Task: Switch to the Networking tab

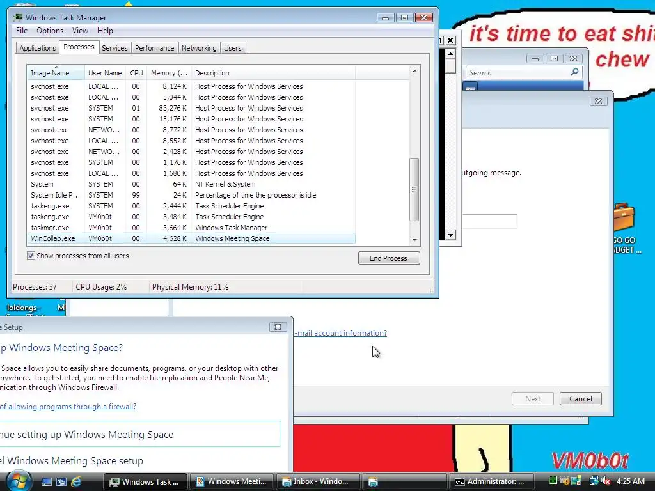Action: pos(199,48)
